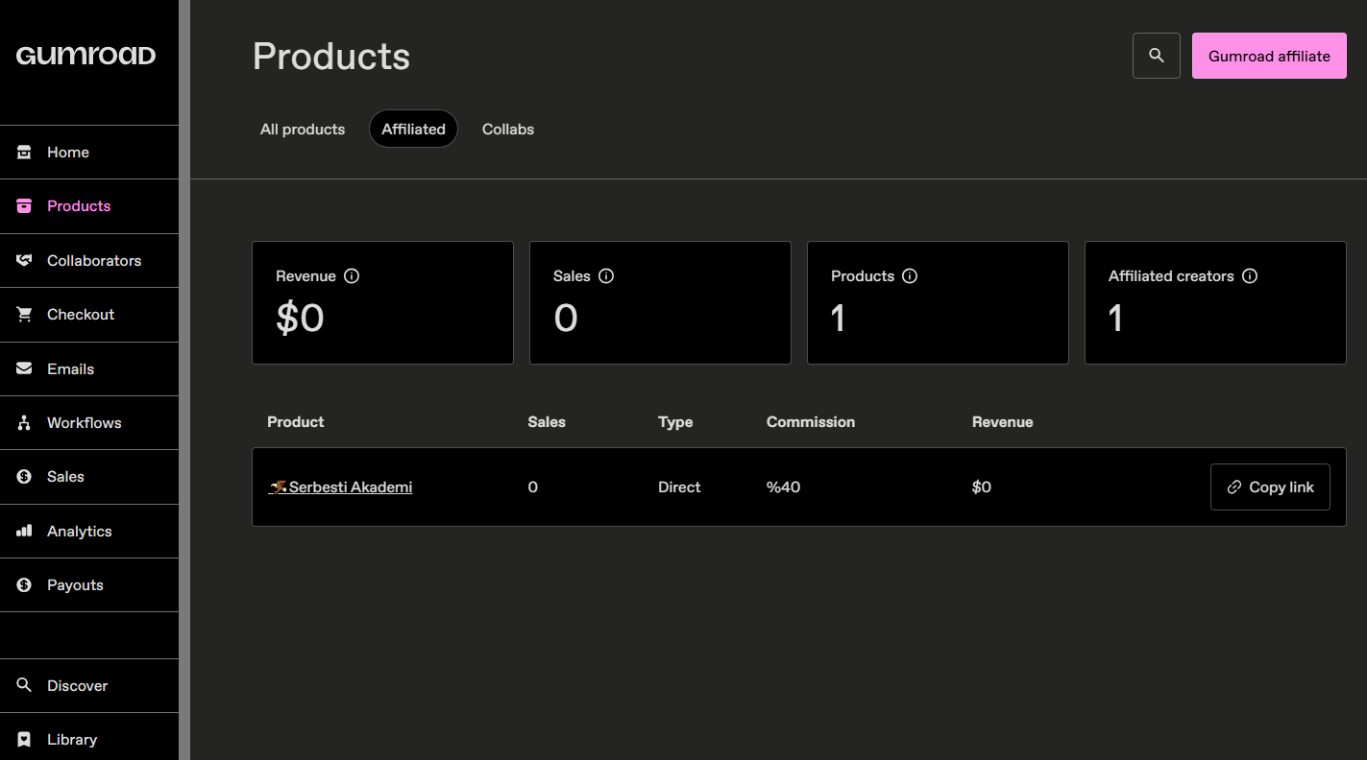Click the Analytics bar chart icon
This screenshot has width=1367, height=760.
[24, 531]
